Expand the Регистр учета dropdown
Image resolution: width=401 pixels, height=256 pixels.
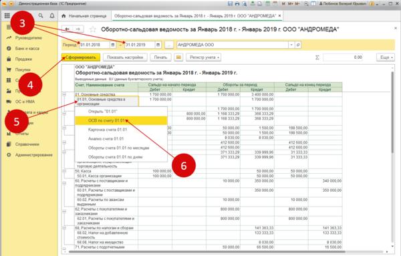click(204, 57)
